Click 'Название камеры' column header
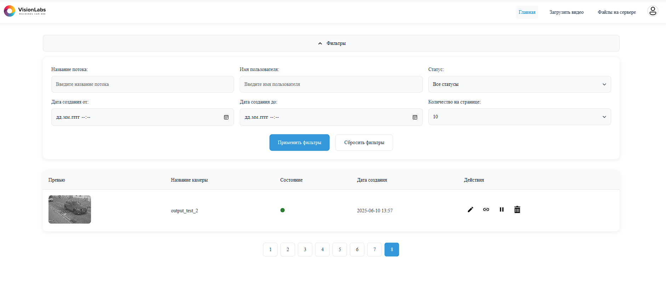 coord(189,180)
